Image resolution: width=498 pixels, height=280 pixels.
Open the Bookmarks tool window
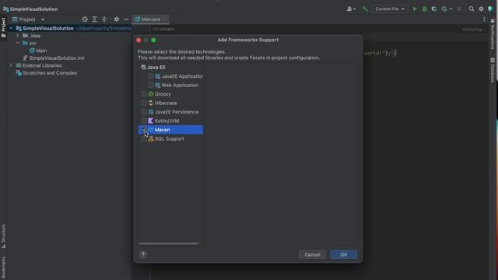3,268
